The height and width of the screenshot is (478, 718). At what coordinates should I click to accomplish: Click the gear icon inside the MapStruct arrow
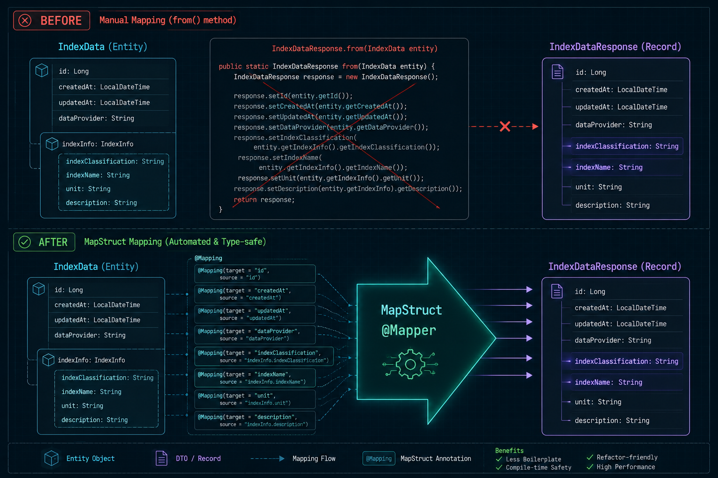(410, 365)
